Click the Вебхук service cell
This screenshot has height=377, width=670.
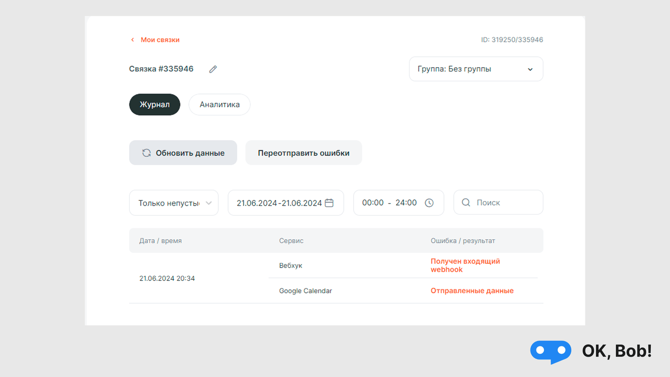tap(291, 266)
